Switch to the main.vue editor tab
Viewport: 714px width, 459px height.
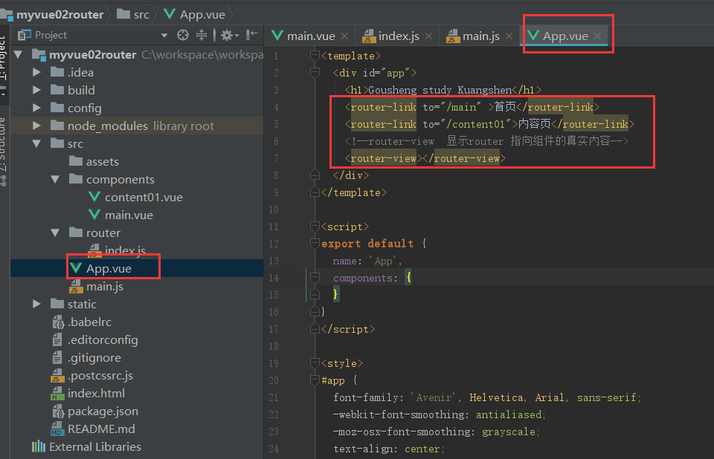[x=311, y=36]
